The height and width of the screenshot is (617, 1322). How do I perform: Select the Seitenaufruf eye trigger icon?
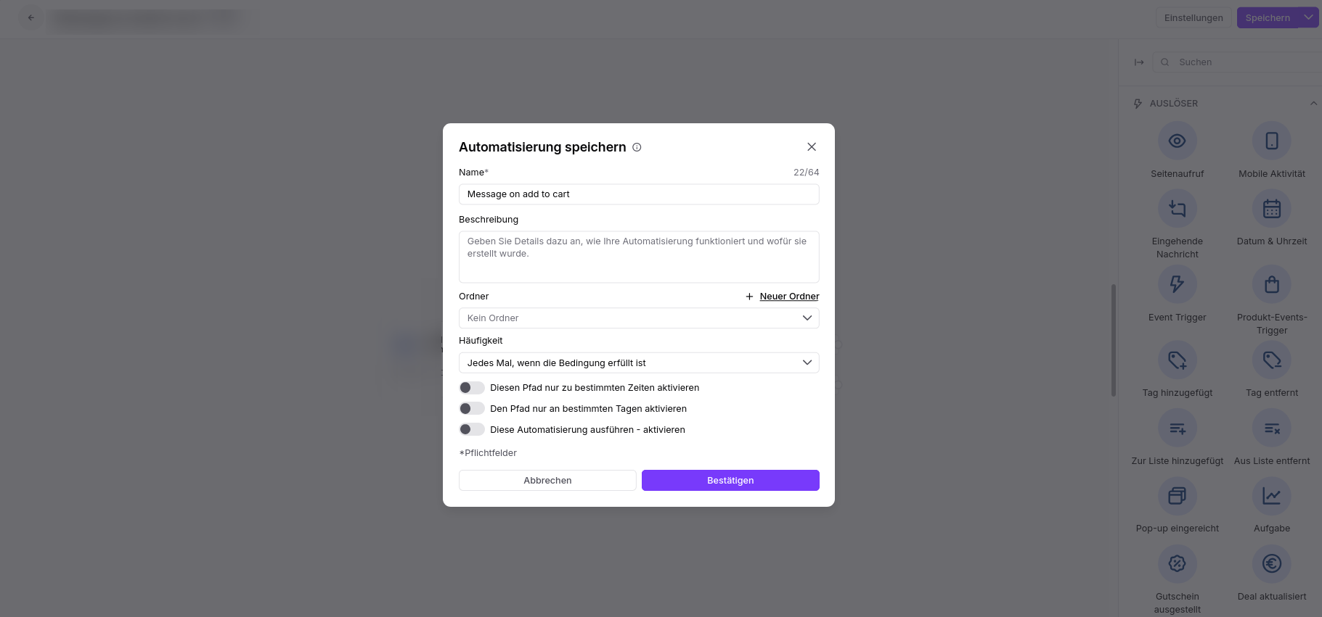click(x=1177, y=141)
